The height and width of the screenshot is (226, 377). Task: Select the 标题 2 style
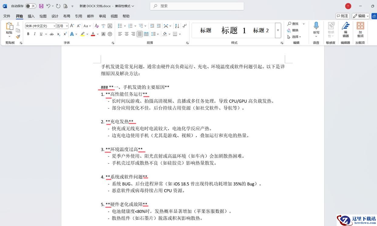pyautogui.click(x=261, y=30)
